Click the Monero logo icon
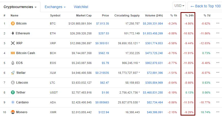The height and width of the screenshot is (116, 222). pos(13,112)
